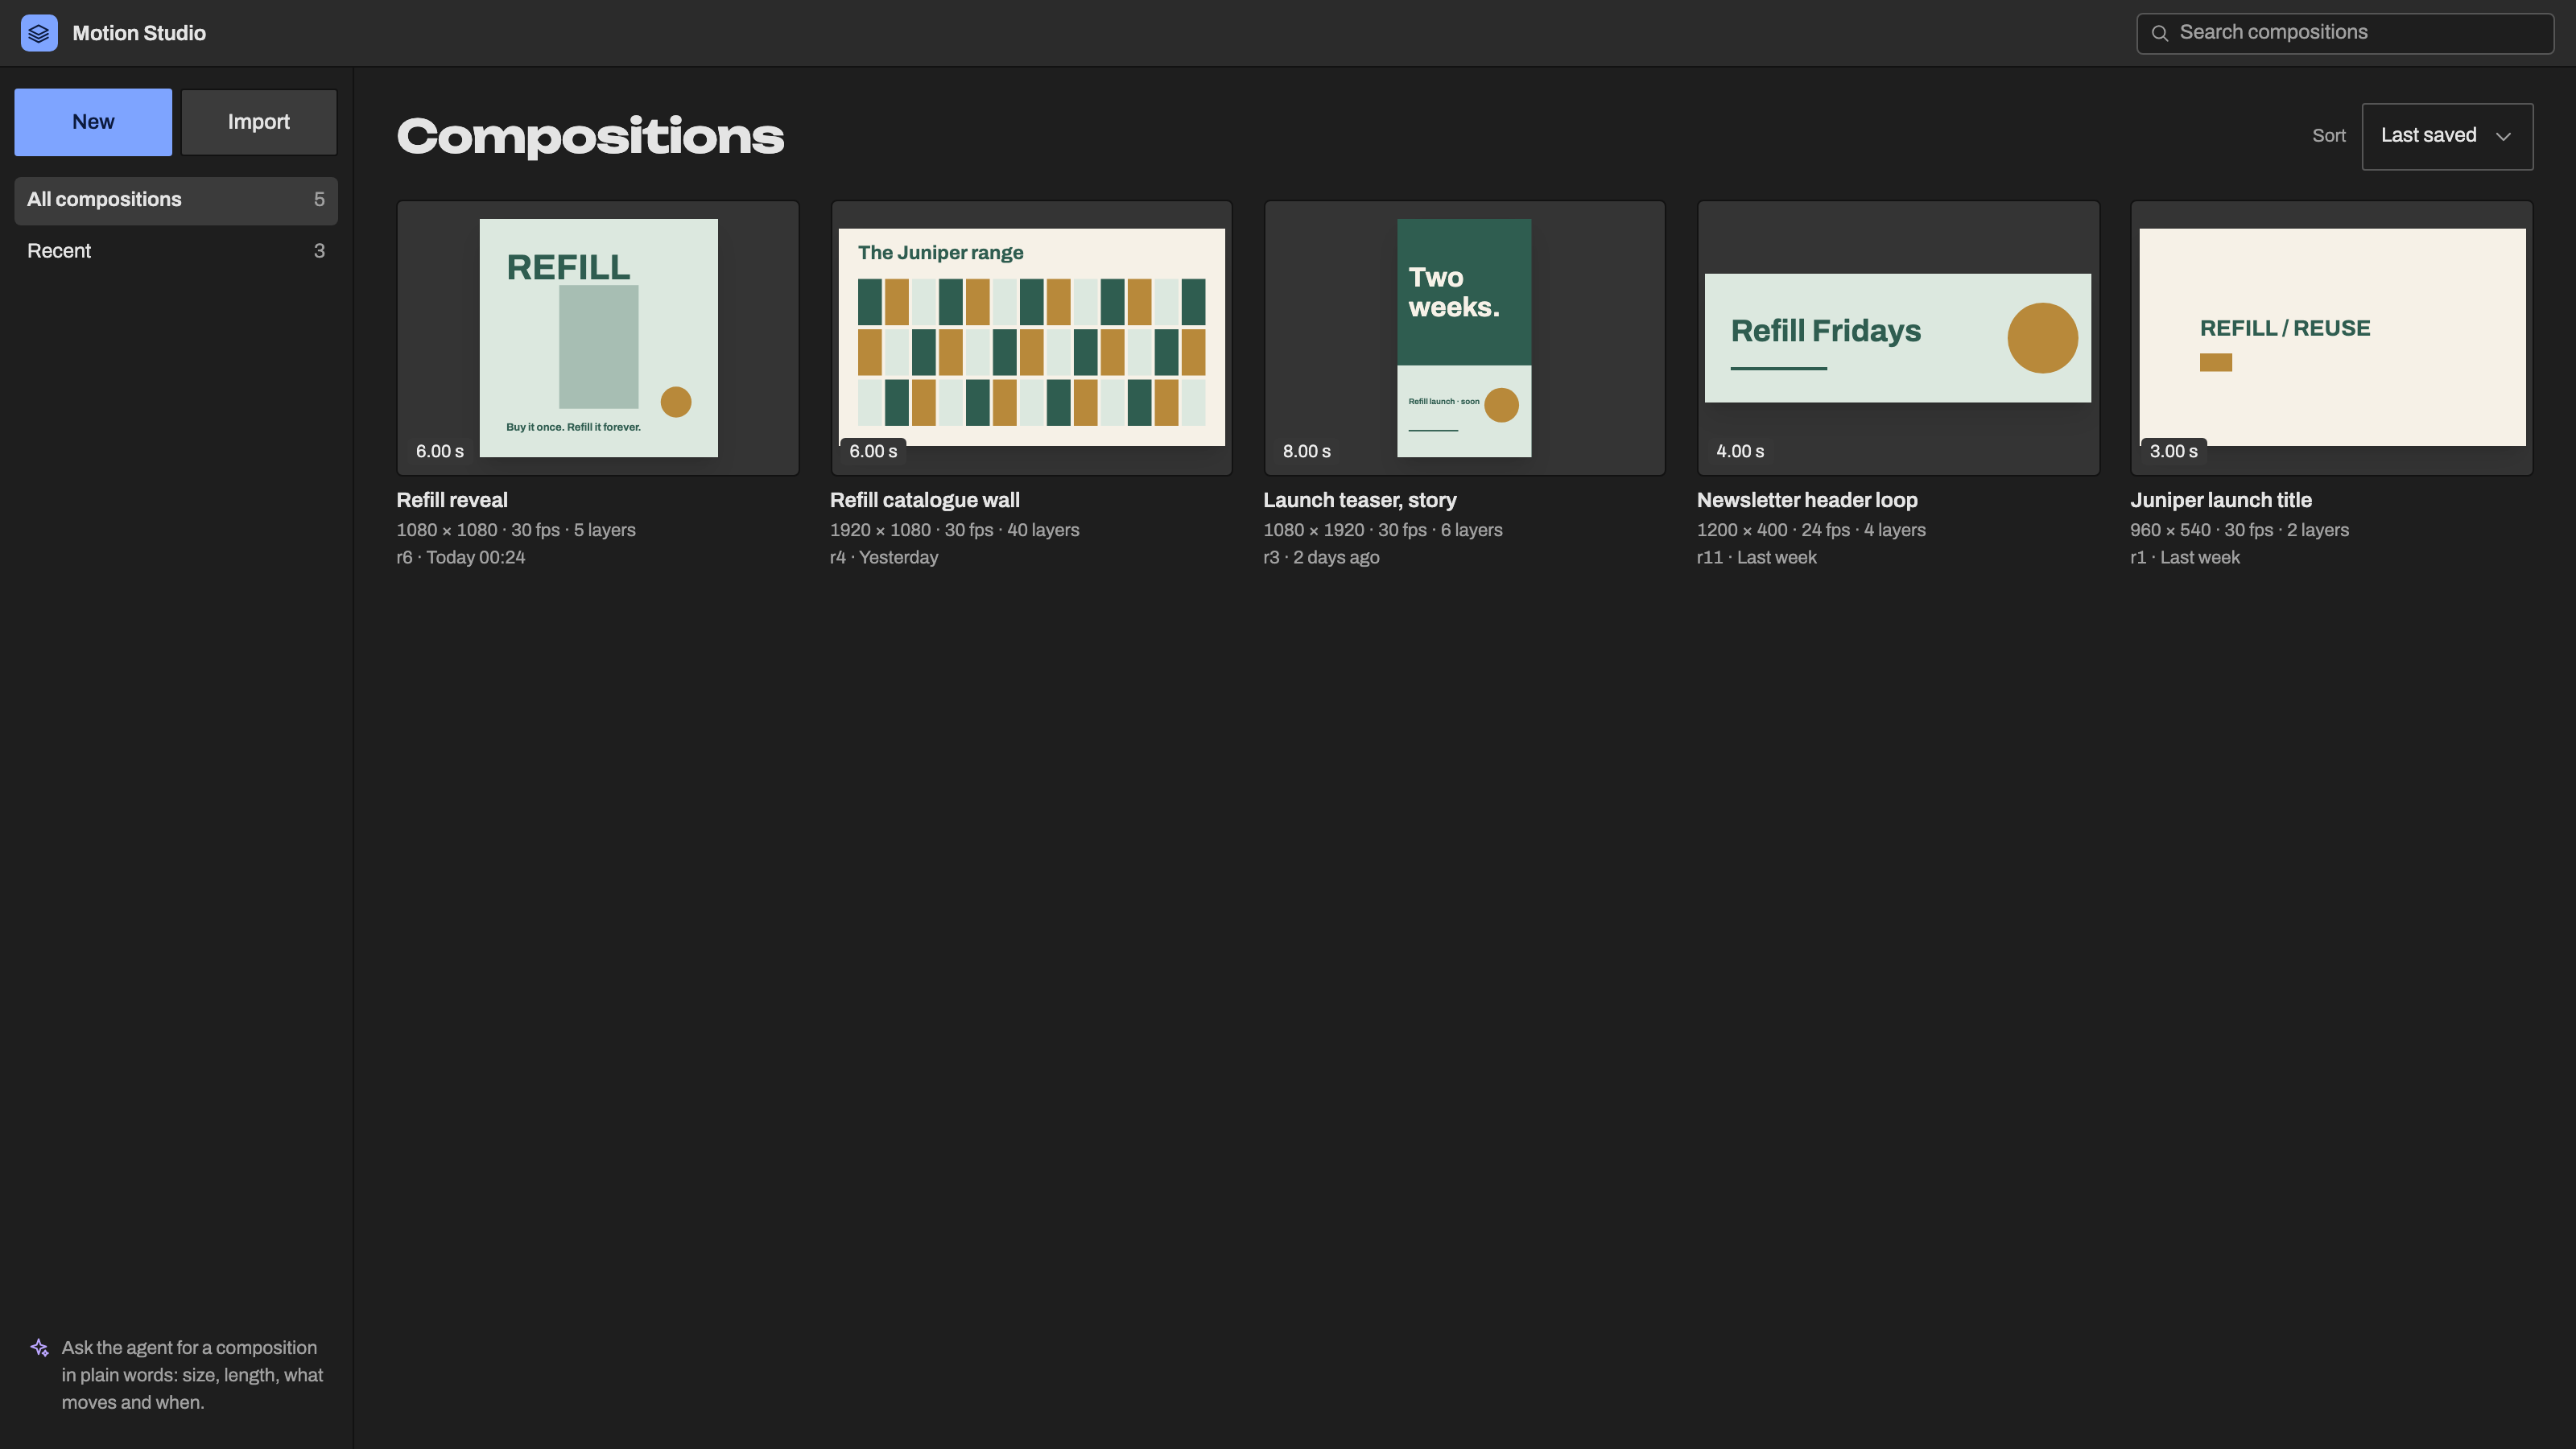Click the Refill catalogue wall title
2576x1449 pixels.
[x=925, y=500]
